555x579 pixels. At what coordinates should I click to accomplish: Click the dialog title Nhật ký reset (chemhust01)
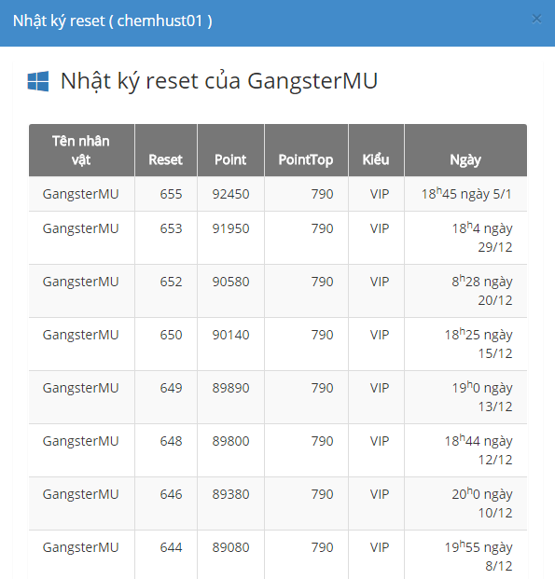click(112, 21)
